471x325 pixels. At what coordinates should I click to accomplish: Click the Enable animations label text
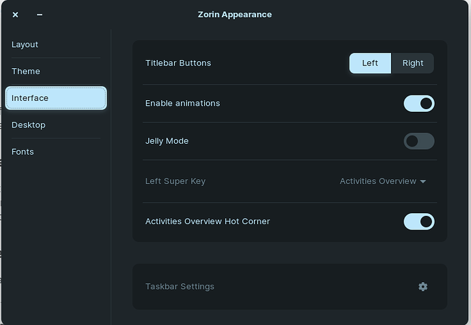(183, 103)
